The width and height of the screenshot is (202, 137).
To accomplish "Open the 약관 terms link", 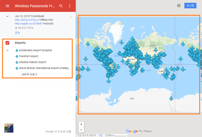I will [100, 135].
